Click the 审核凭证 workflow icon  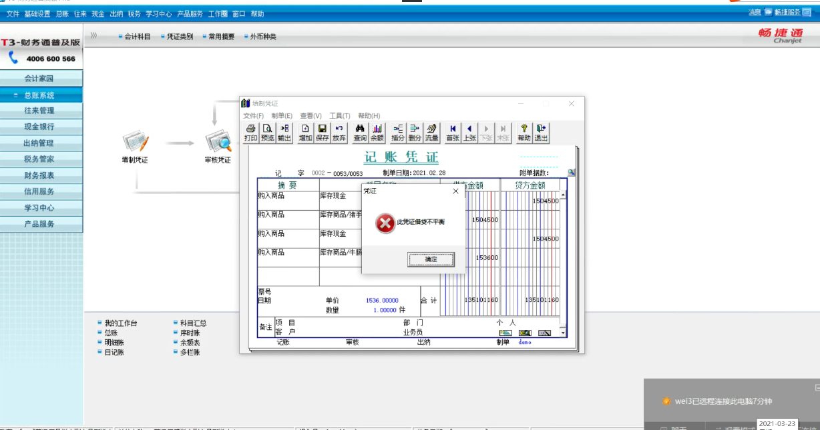tap(218, 141)
